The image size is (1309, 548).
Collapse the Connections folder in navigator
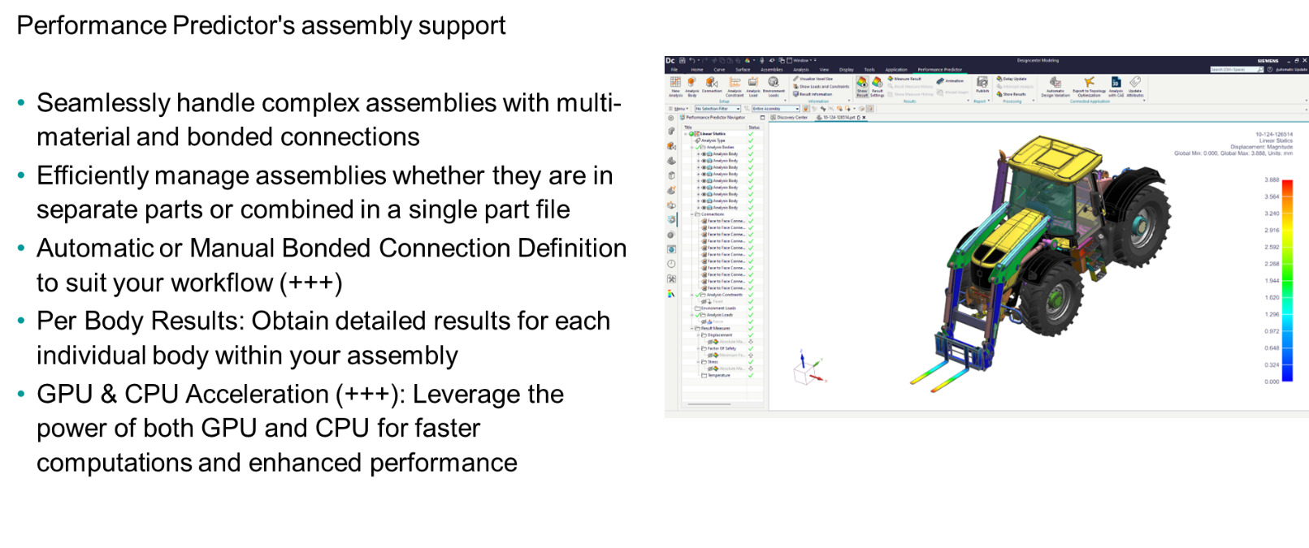tap(692, 214)
